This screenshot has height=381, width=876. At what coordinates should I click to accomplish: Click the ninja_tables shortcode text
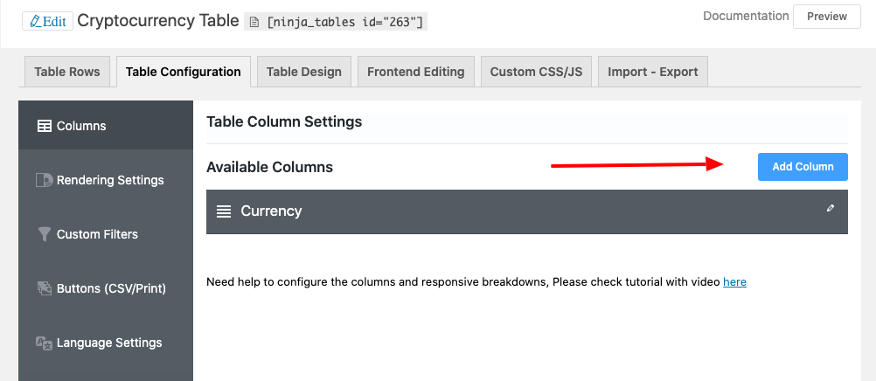pyautogui.click(x=344, y=22)
